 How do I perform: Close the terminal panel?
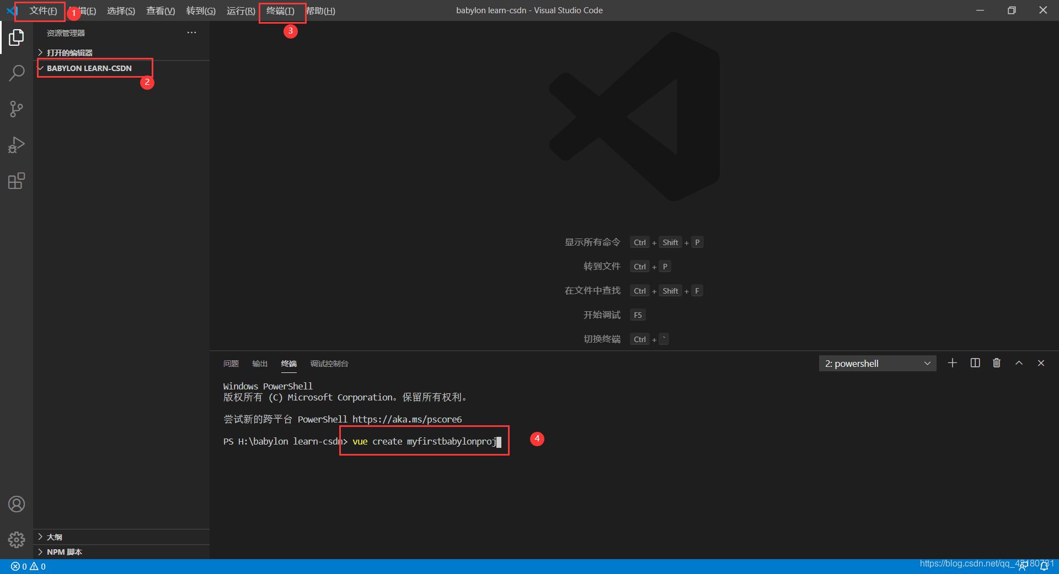coord(1041,363)
